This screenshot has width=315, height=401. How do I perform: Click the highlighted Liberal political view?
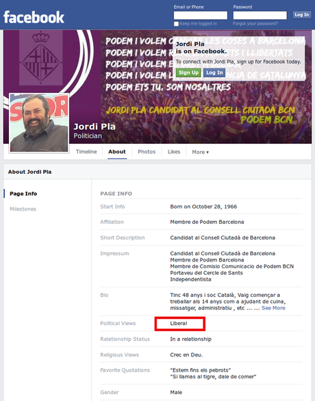(x=179, y=323)
